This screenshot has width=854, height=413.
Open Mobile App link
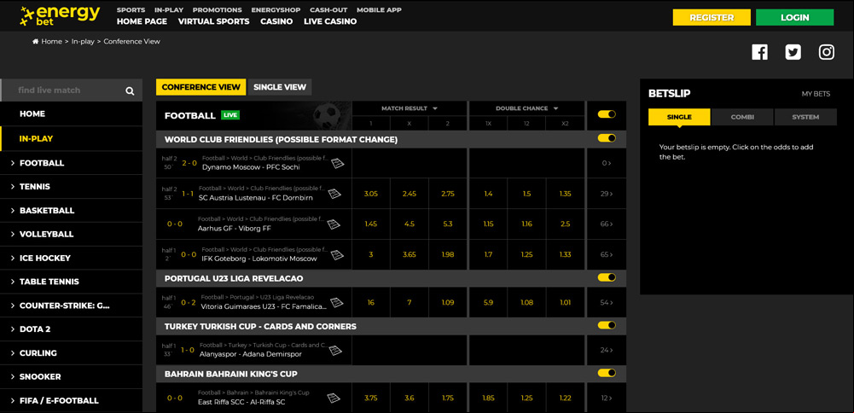[379, 9]
